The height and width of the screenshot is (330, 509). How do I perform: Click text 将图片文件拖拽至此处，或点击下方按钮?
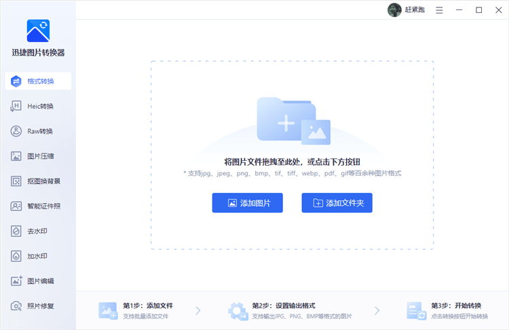292,162
